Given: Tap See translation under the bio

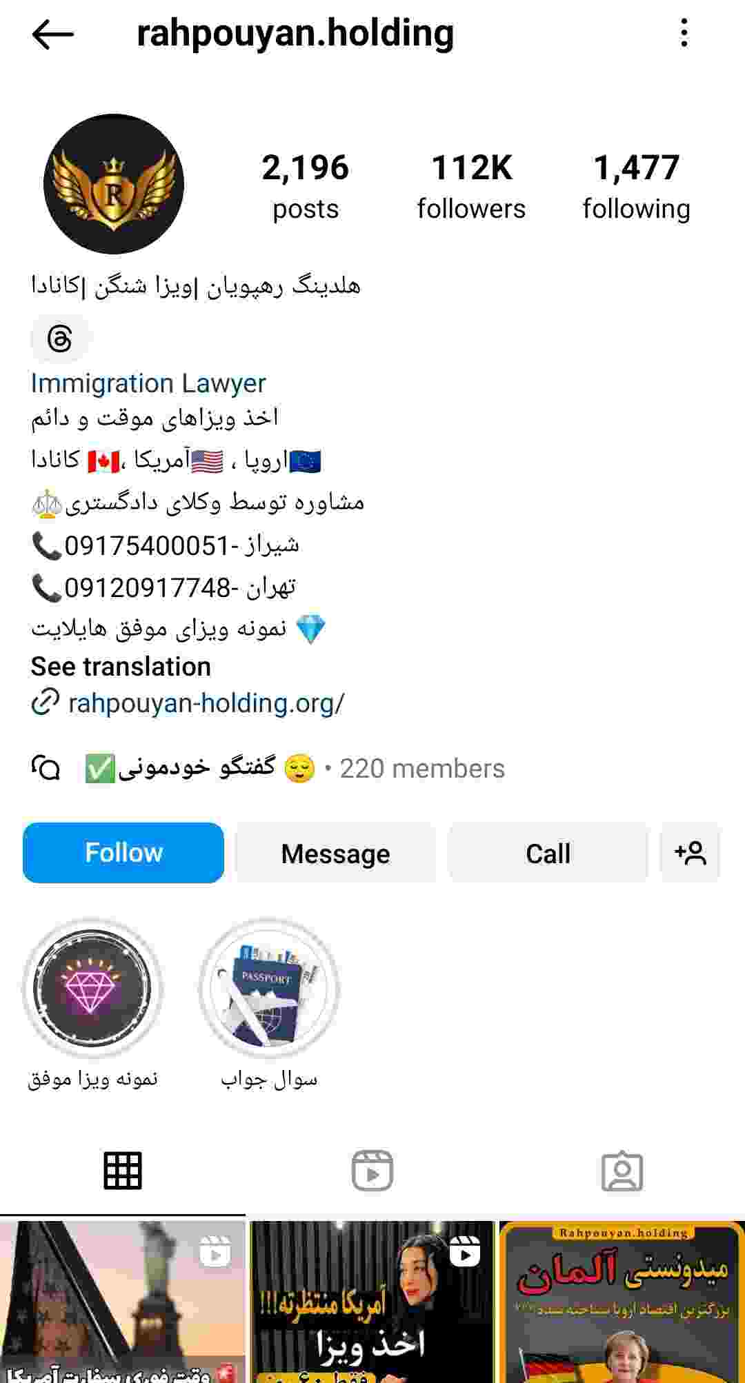Looking at the screenshot, I should coord(121,667).
